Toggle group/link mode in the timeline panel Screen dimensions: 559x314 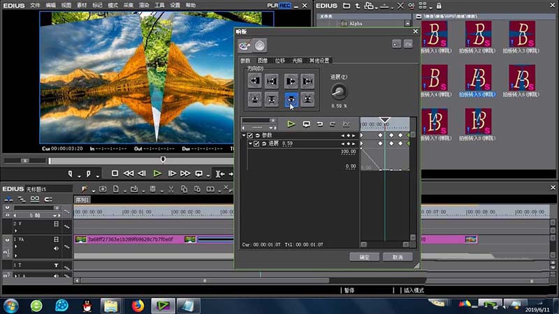click(x=34, y=199)
